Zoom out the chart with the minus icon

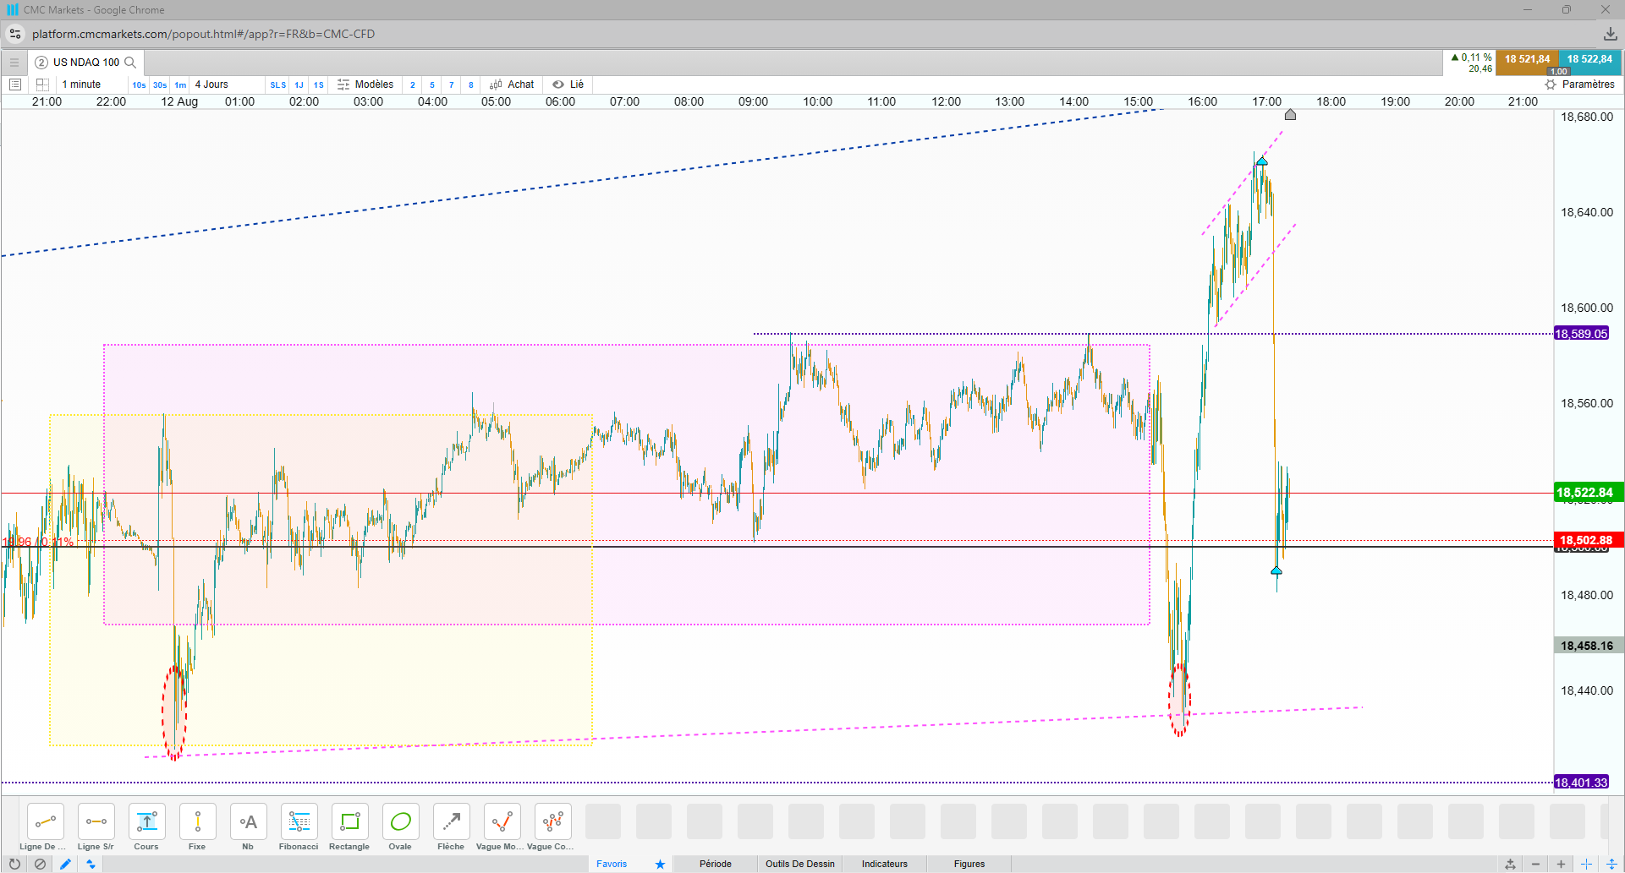click(x=1536, y=864)
